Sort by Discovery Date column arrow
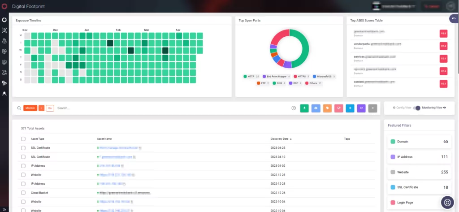459x212 pixels. 291,139
